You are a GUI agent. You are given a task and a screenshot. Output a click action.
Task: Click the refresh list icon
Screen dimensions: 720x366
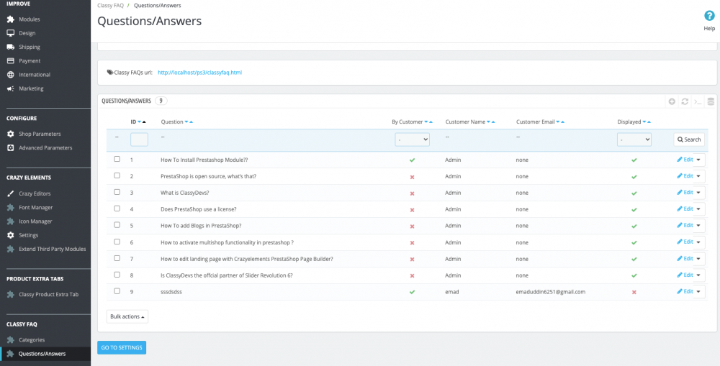[685, 101]
